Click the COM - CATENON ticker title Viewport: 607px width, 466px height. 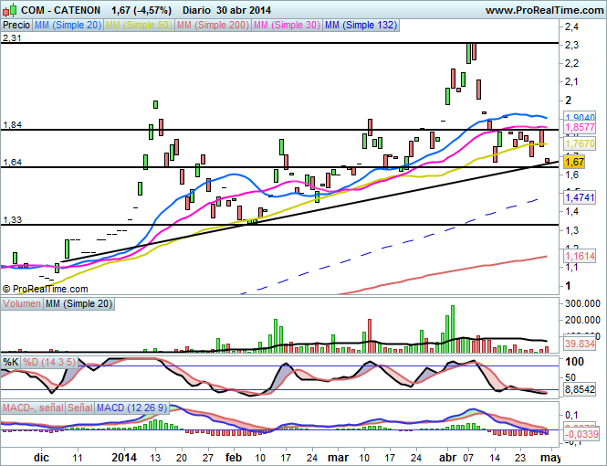tap(61, 10)
